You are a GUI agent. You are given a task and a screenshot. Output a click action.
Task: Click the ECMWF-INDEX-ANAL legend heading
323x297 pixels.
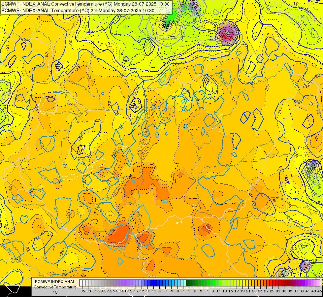pos(55,282)
